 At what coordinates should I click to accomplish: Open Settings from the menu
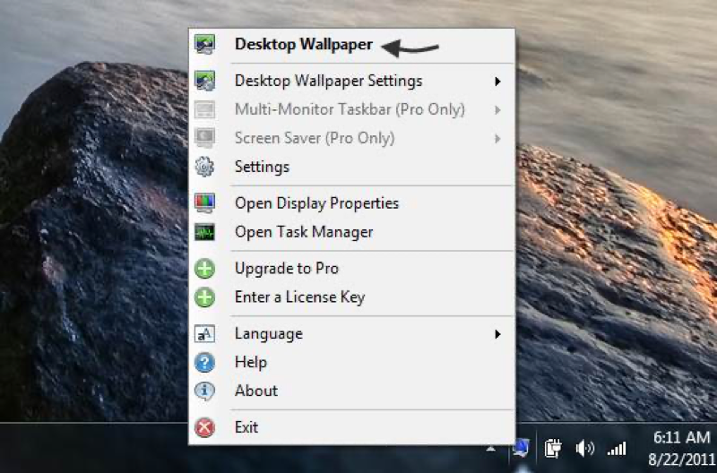(351, 167)
